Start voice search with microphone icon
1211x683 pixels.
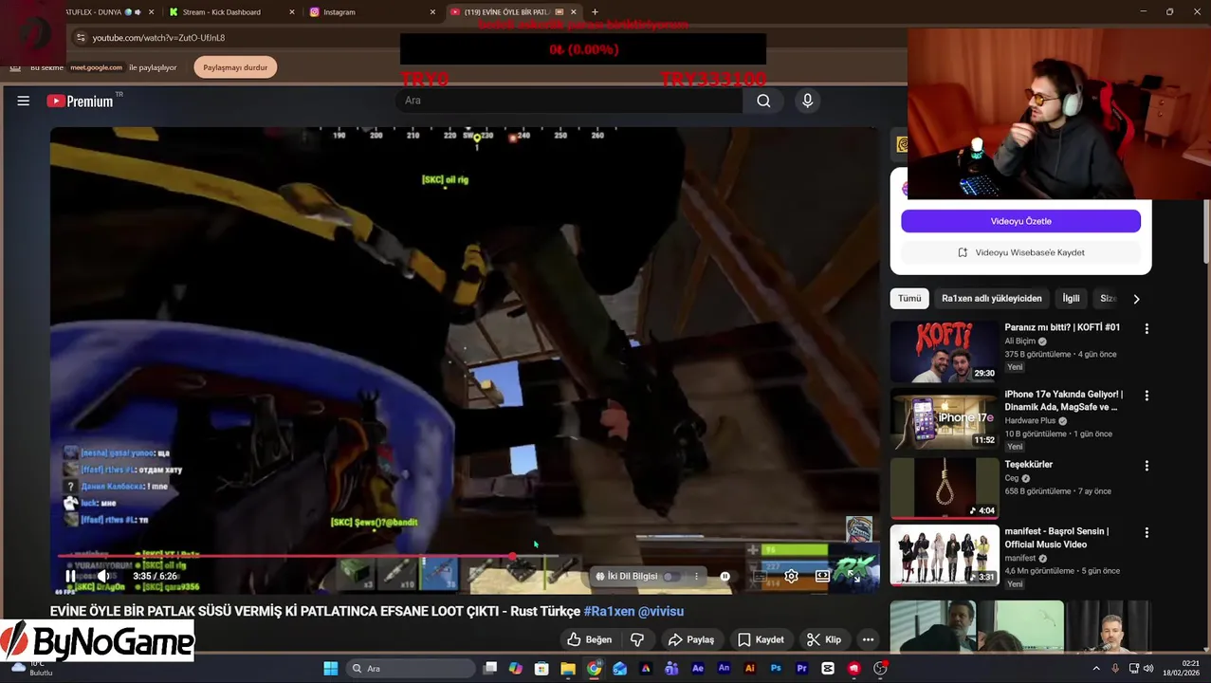coord(807,101)
